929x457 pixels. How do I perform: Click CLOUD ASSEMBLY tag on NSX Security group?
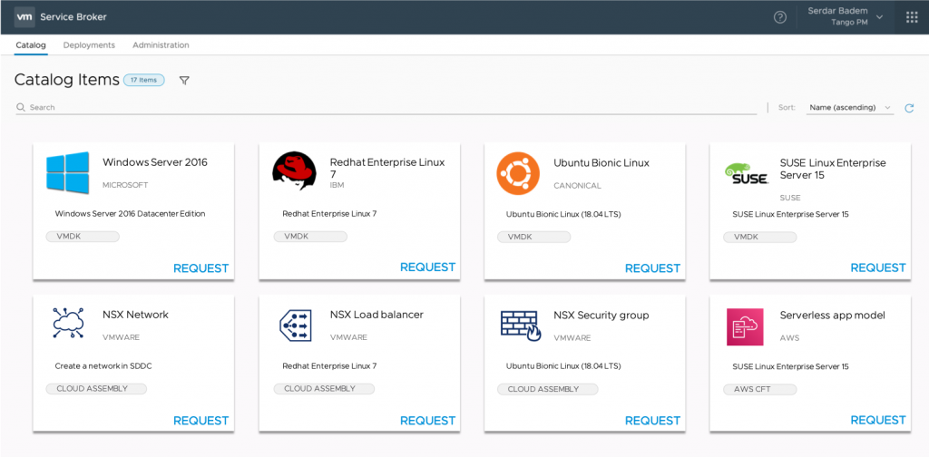coord(547,389)
